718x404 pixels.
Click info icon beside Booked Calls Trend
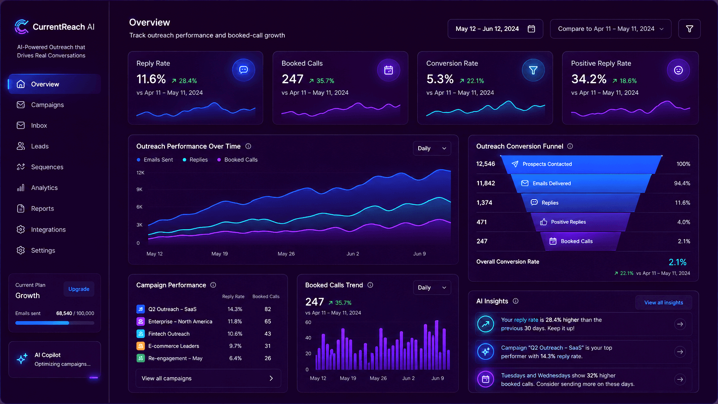[370, 285]
